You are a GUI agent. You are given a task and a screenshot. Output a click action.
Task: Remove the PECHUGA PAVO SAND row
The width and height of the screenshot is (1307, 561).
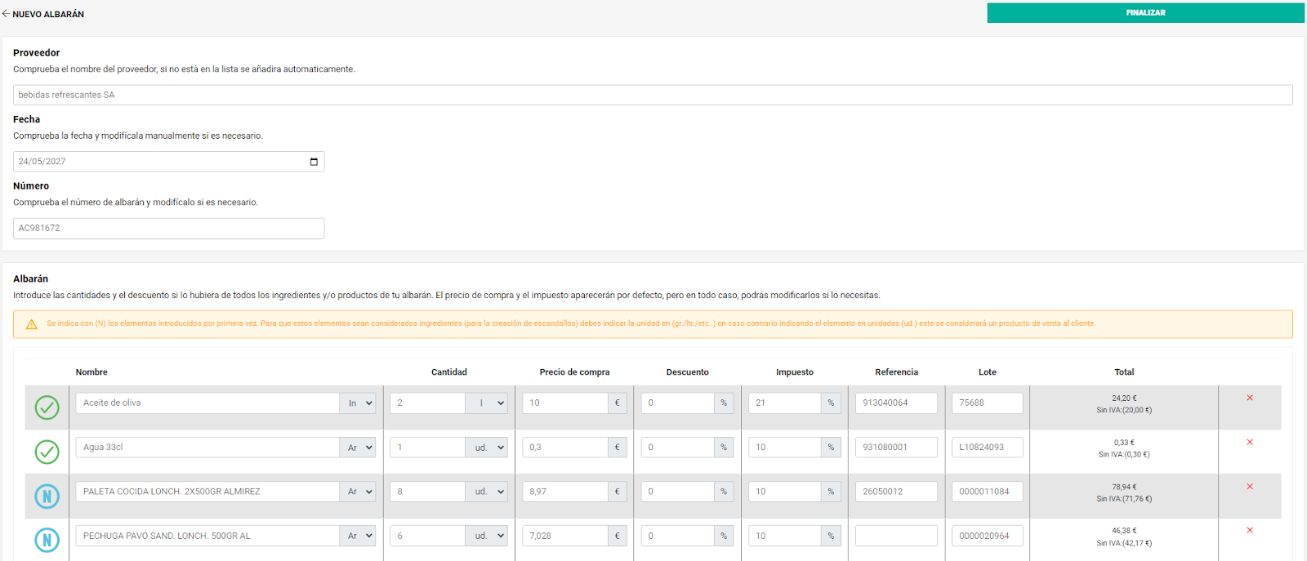pyautogui.click(x=1249, y=530)
